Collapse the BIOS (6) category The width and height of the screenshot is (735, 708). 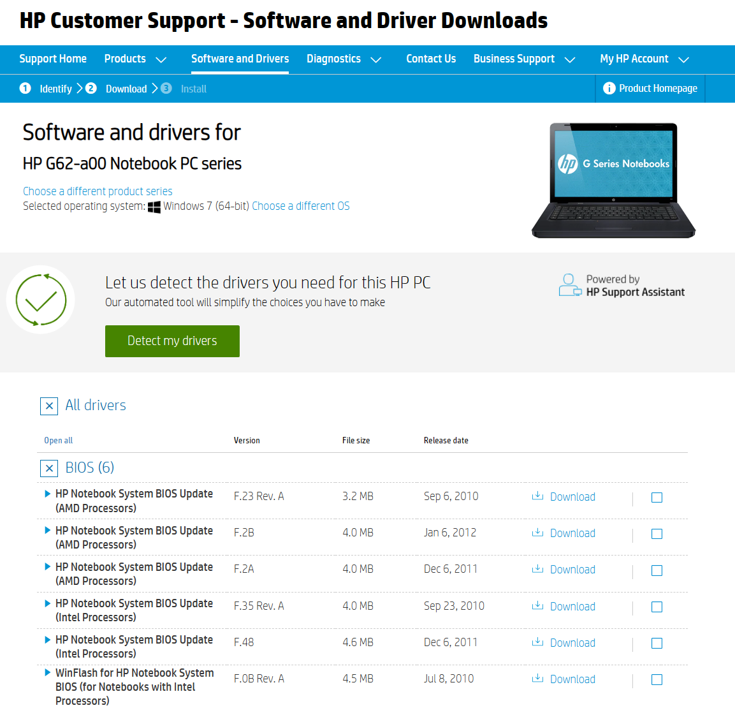point(49,468)
